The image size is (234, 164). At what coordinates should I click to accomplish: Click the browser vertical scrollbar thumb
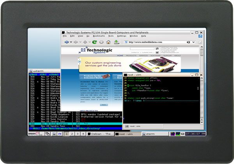coord(202,52)
